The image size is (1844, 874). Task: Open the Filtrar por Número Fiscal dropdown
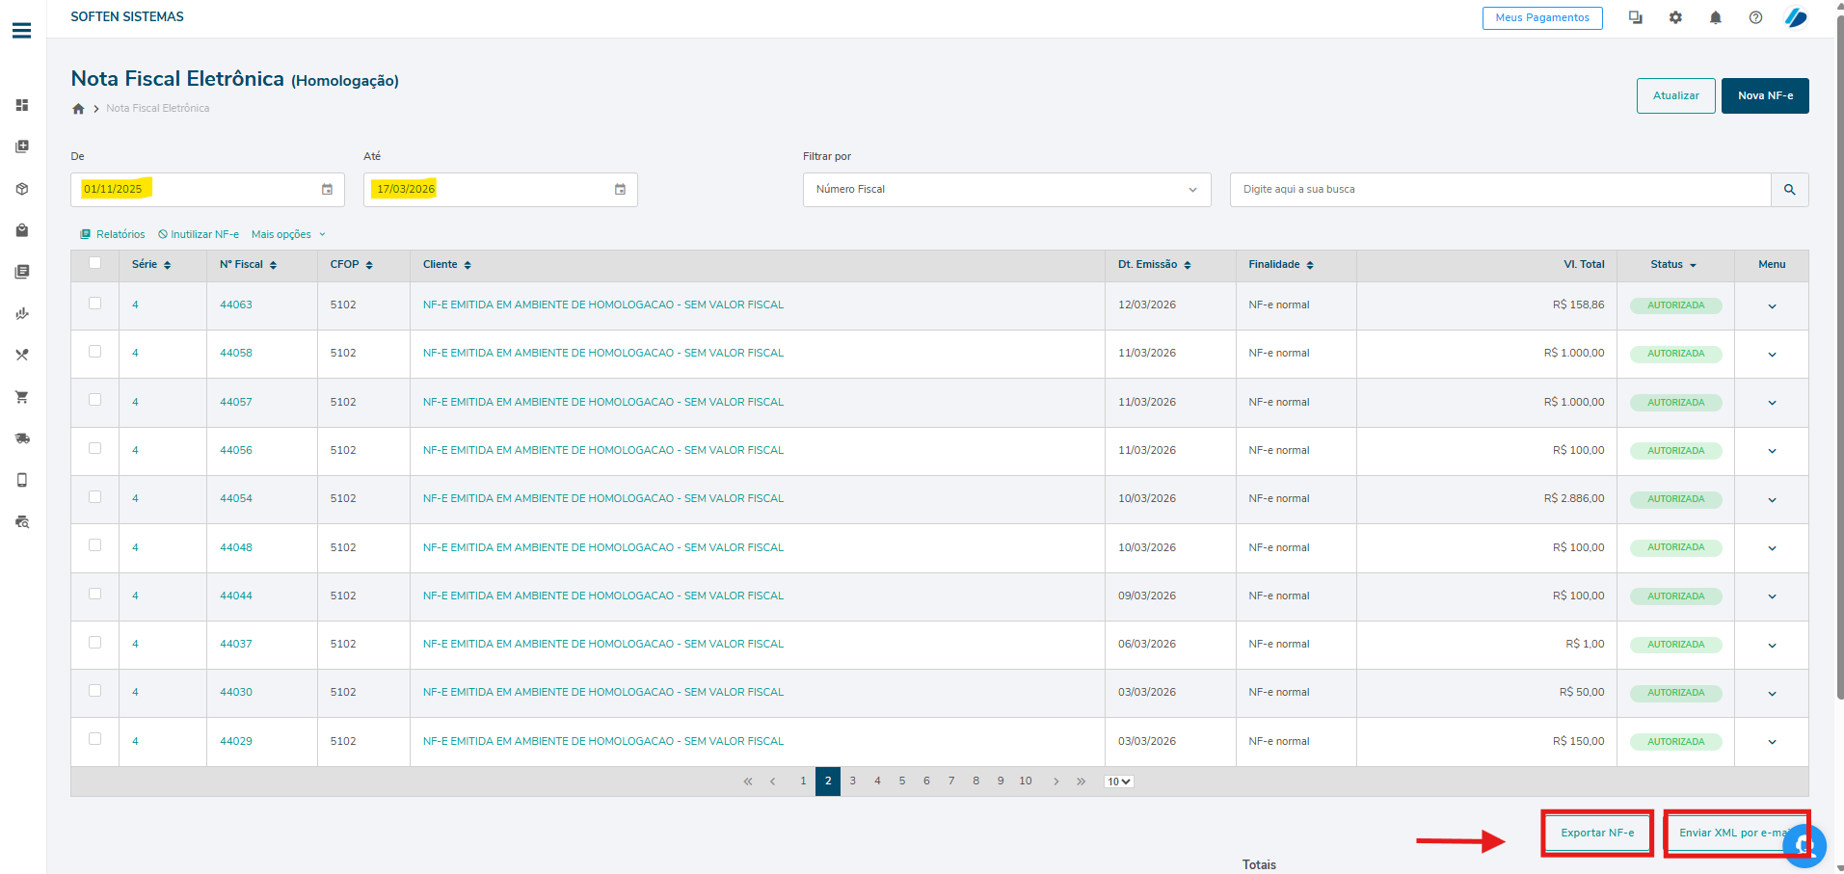pyautogui.click(x=1006, y=190)
